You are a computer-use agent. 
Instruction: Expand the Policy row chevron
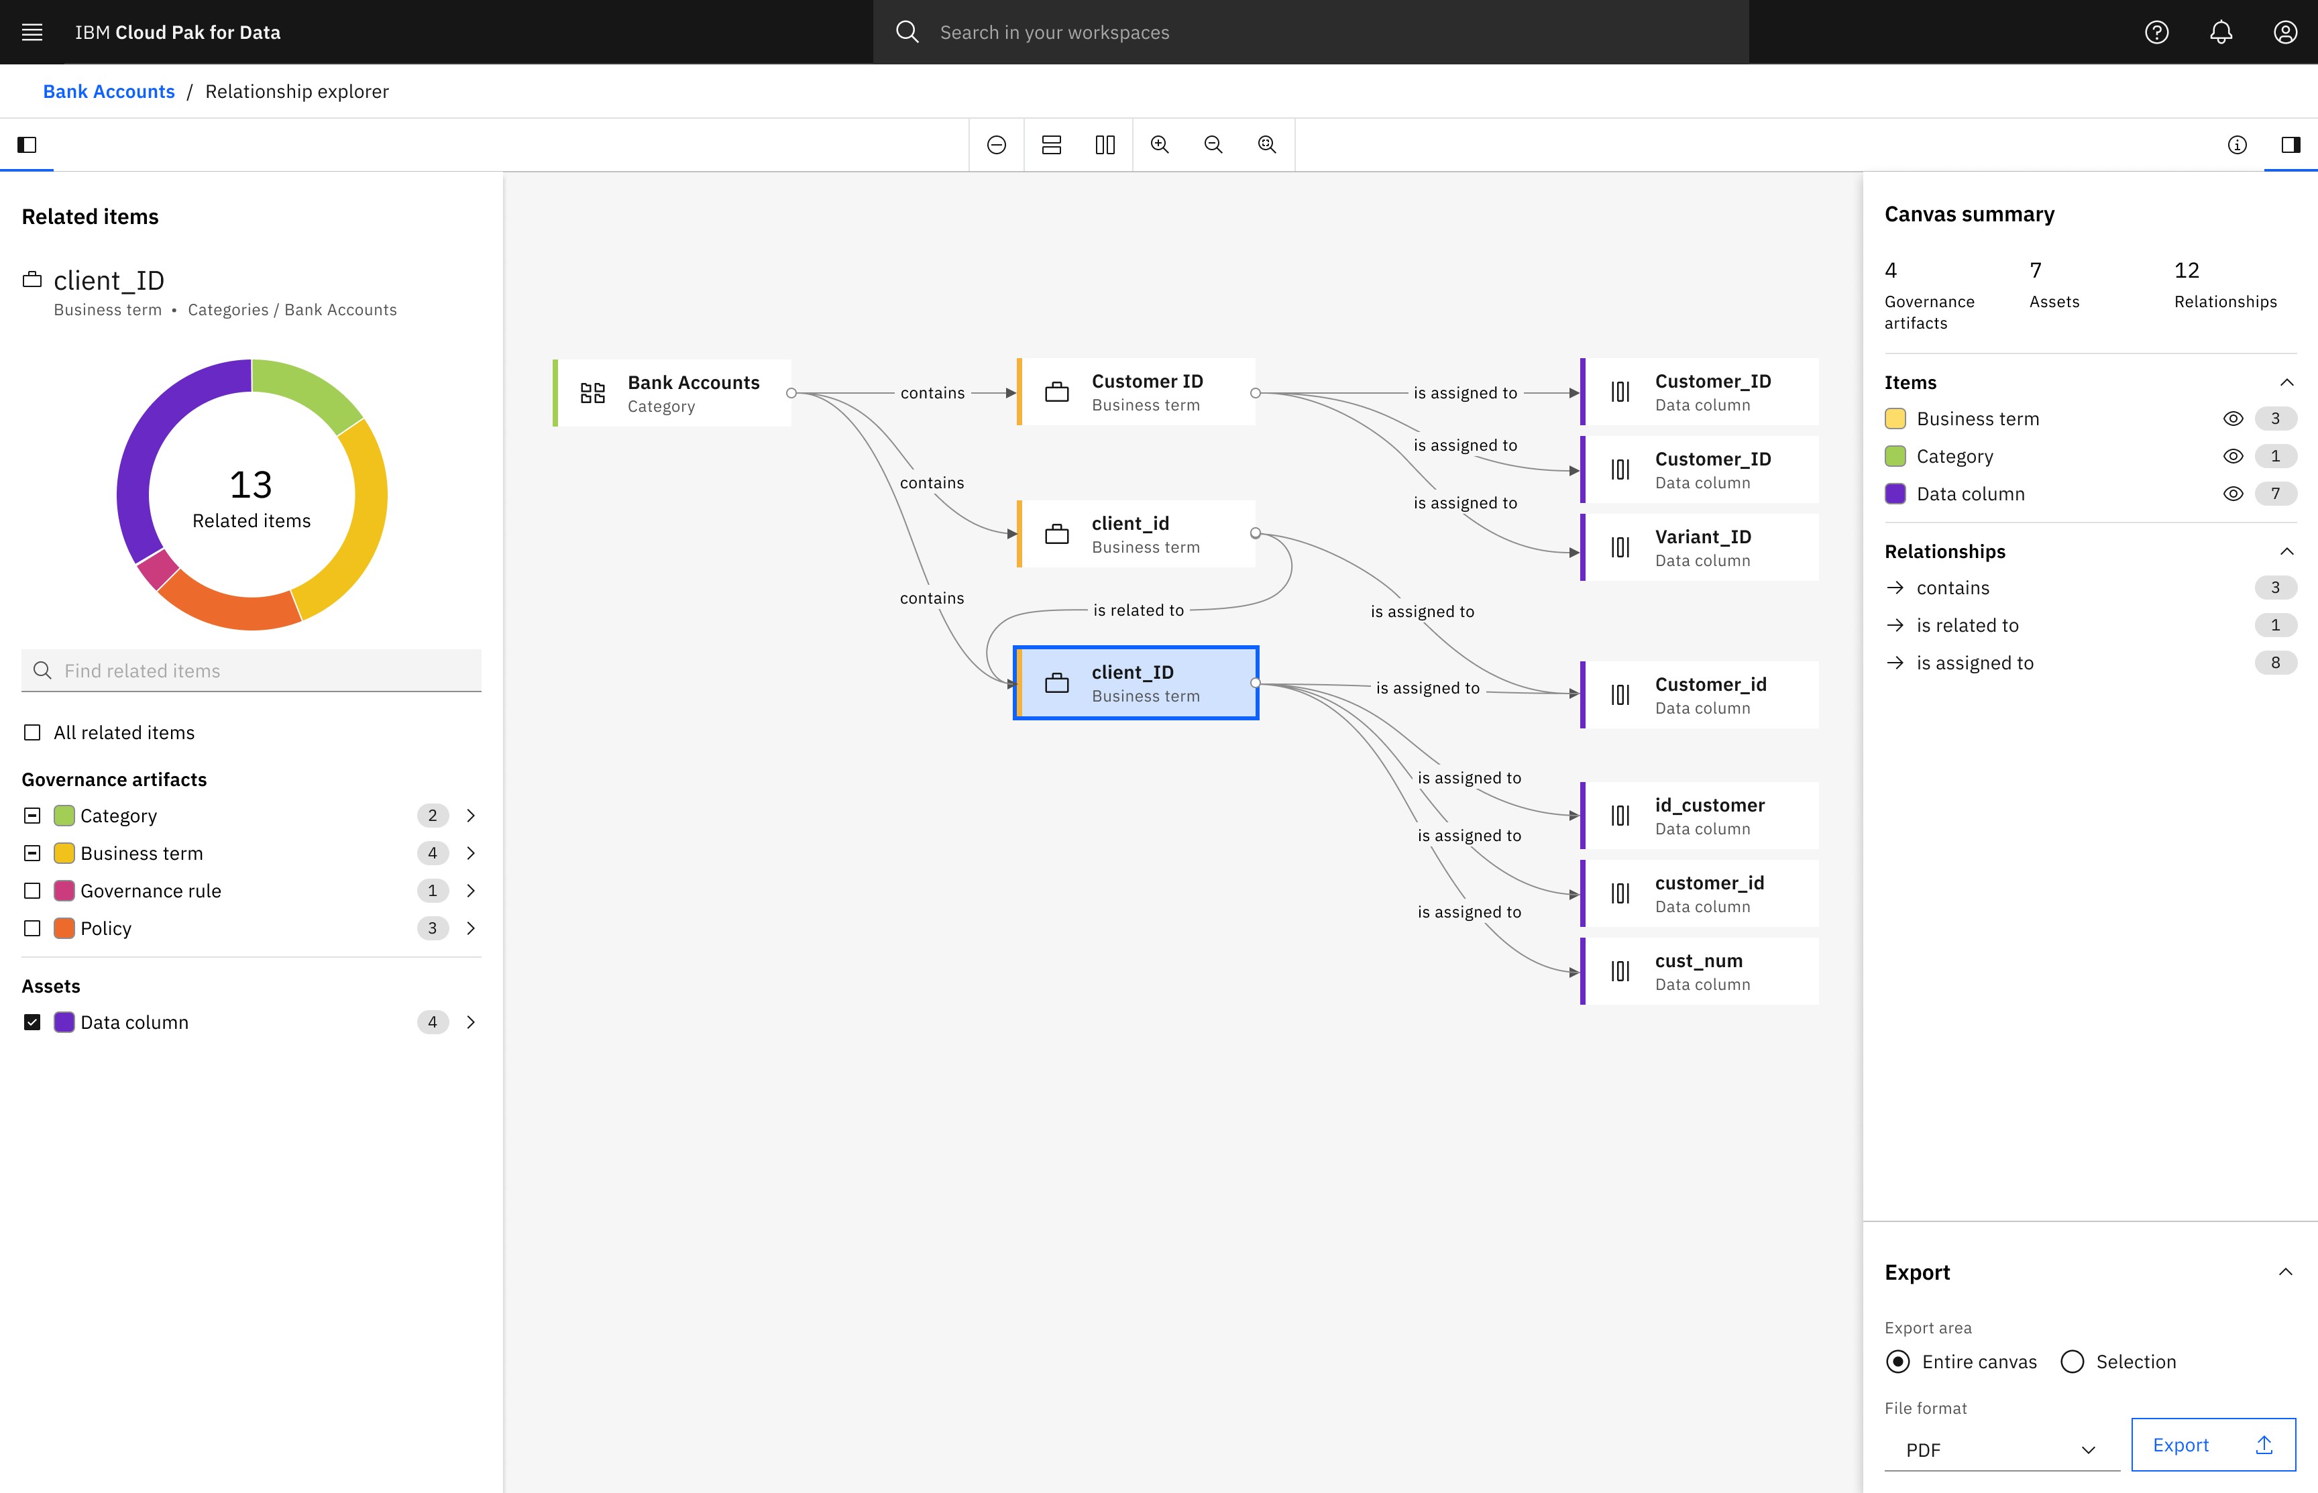coord(471,928)
